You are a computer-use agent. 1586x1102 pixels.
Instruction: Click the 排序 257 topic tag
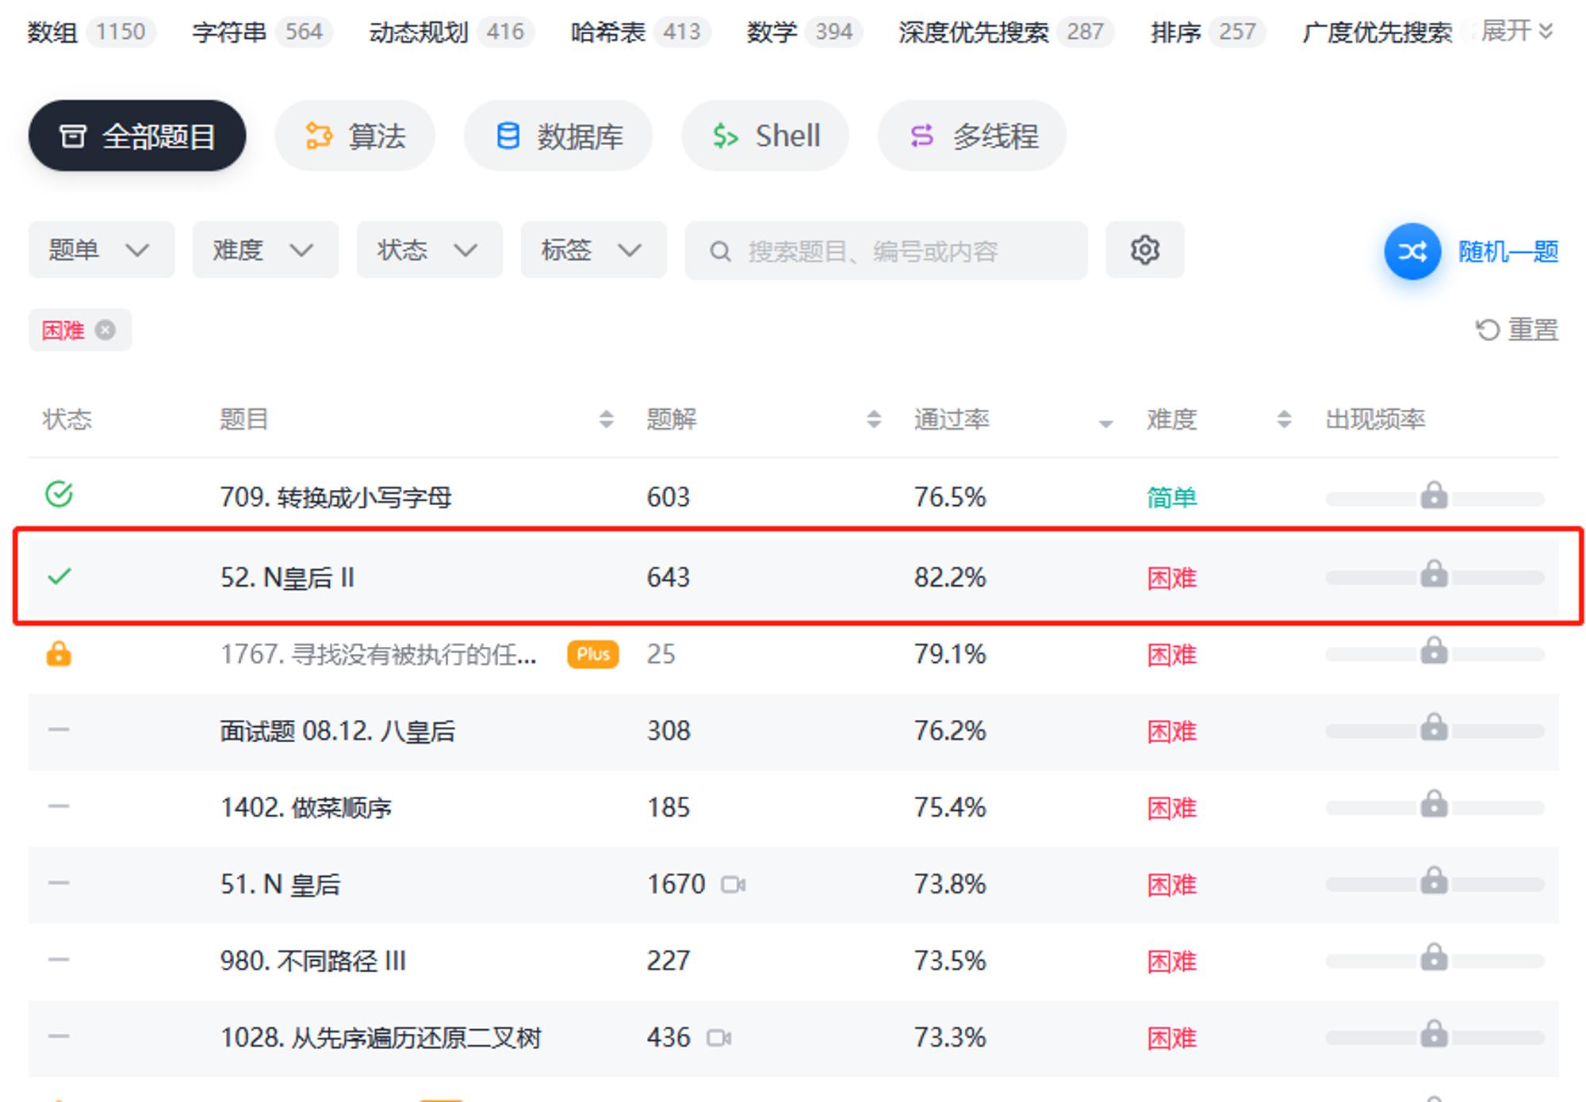point(1208,32)
